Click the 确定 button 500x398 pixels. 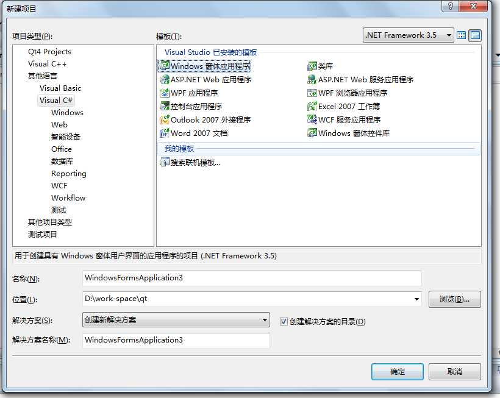[398, 372]
